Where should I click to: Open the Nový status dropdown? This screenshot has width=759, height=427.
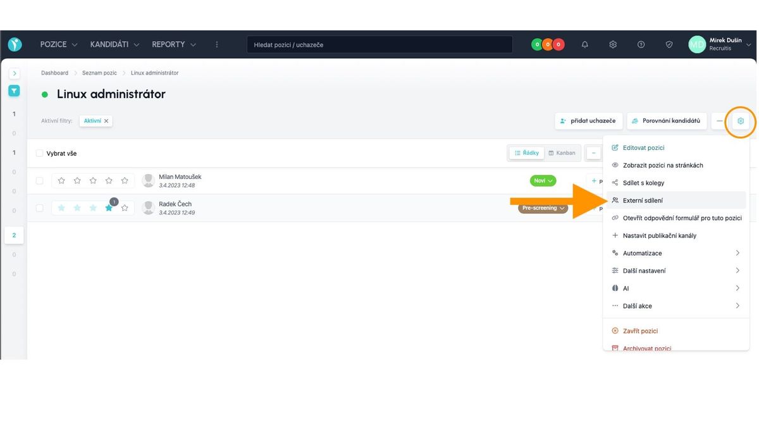coord(543,181)
